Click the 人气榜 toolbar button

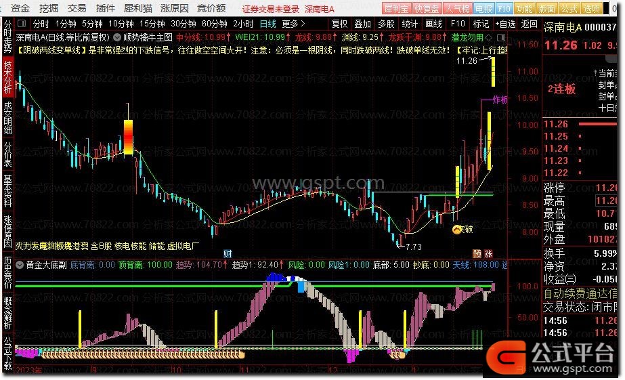click(x=458, y=8)
